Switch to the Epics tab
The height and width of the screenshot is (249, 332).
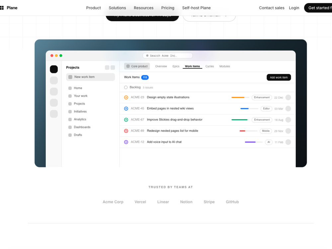click(x=176, y=66)
